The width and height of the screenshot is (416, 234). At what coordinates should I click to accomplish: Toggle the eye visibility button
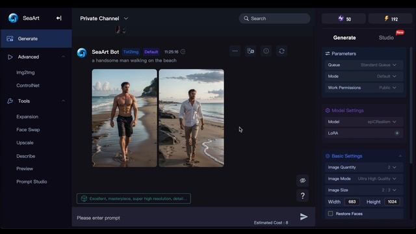pos(303,181)
